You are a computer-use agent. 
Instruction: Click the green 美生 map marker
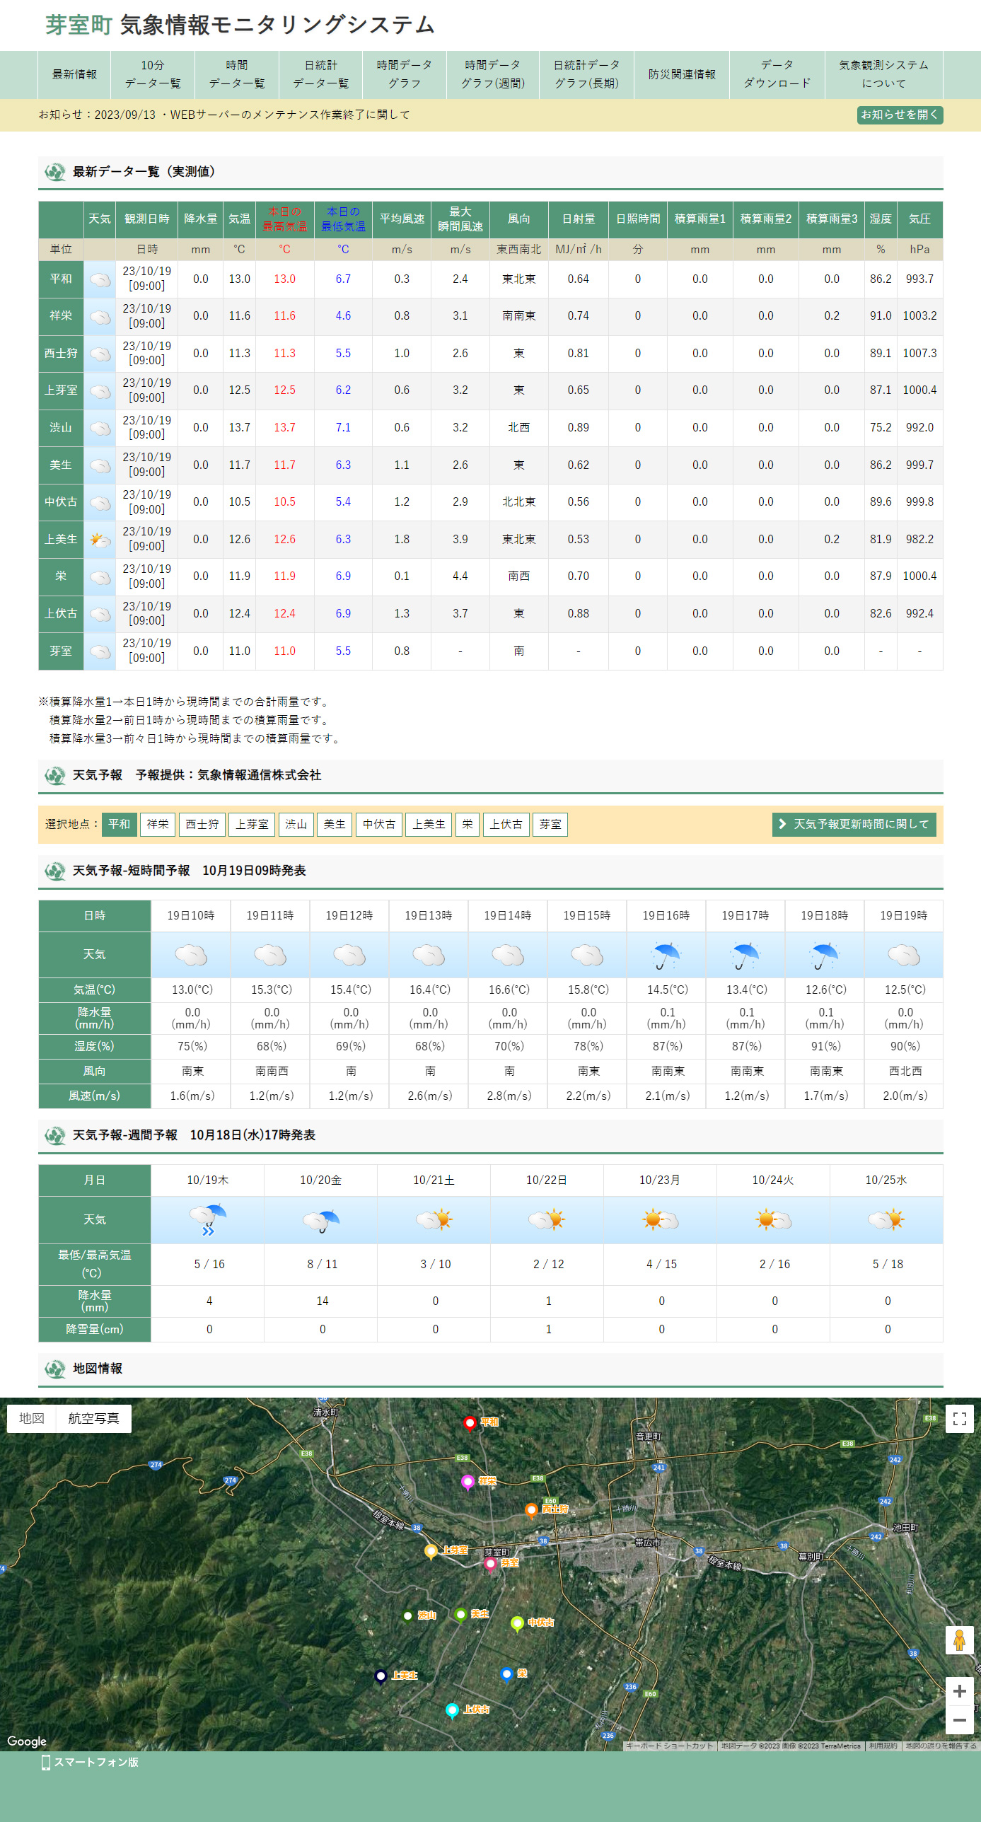[461, 1615]
